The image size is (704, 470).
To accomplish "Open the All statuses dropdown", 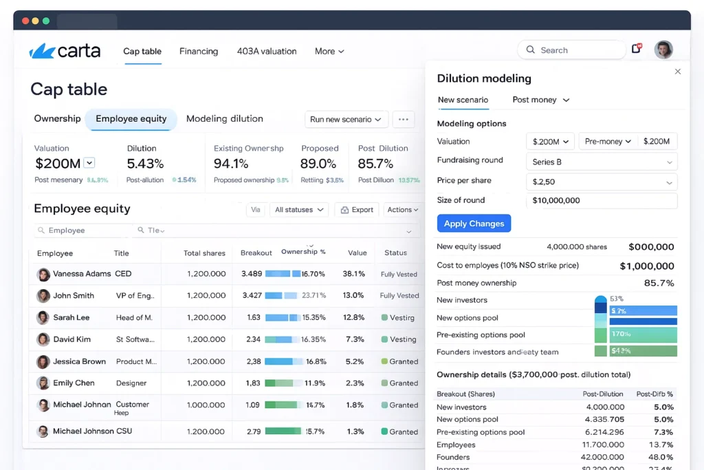I will [x=298, y=209].
